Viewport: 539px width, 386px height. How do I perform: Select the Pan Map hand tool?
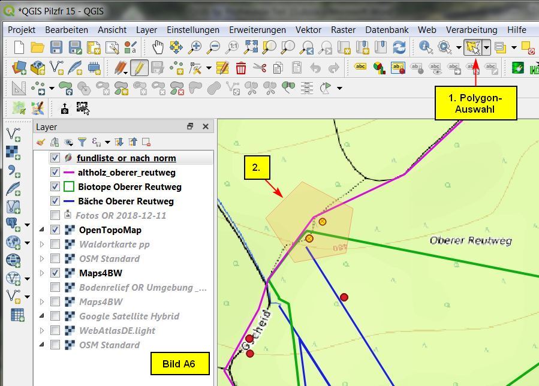pos(158,47)
